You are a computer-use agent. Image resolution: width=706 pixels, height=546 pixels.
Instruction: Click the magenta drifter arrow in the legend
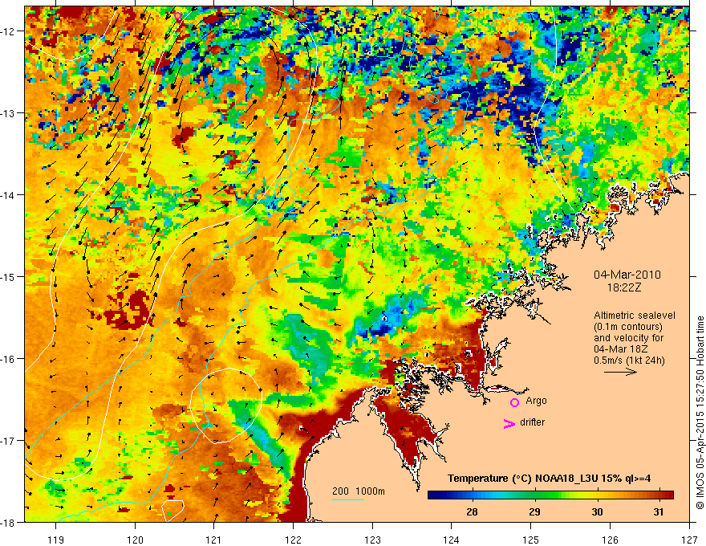click(509, 423)
